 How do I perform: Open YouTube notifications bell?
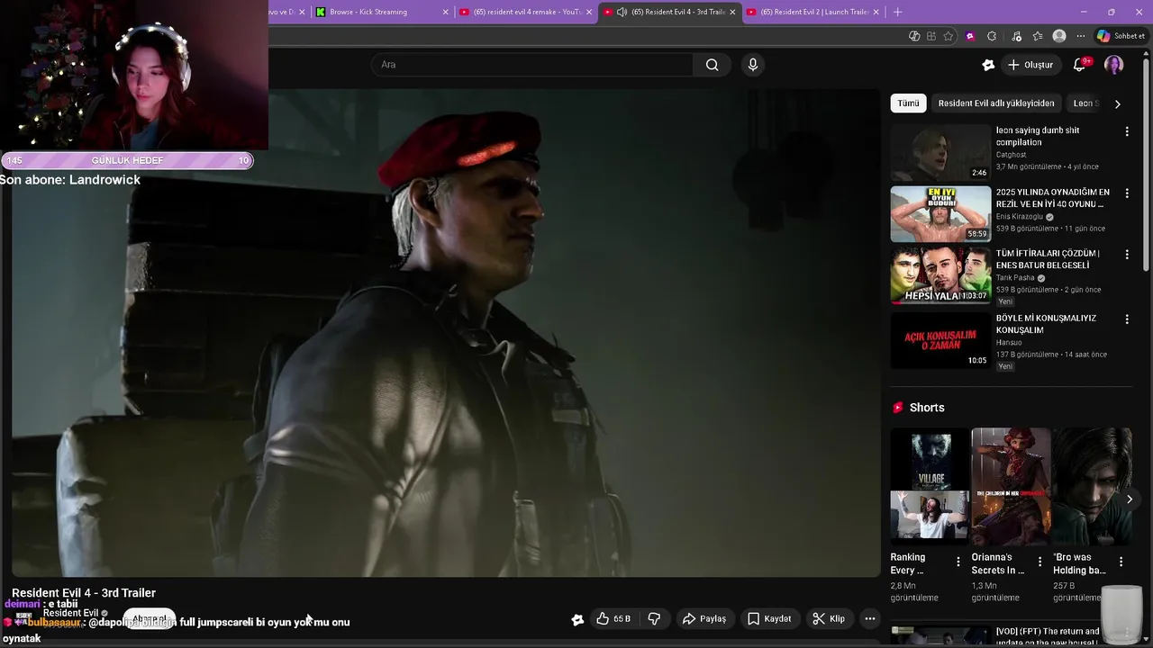1080,65
